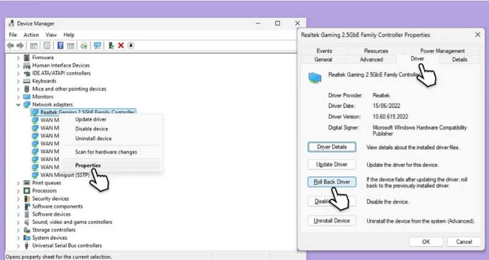Expand the Human Interface Devices node

coord(18,65)
